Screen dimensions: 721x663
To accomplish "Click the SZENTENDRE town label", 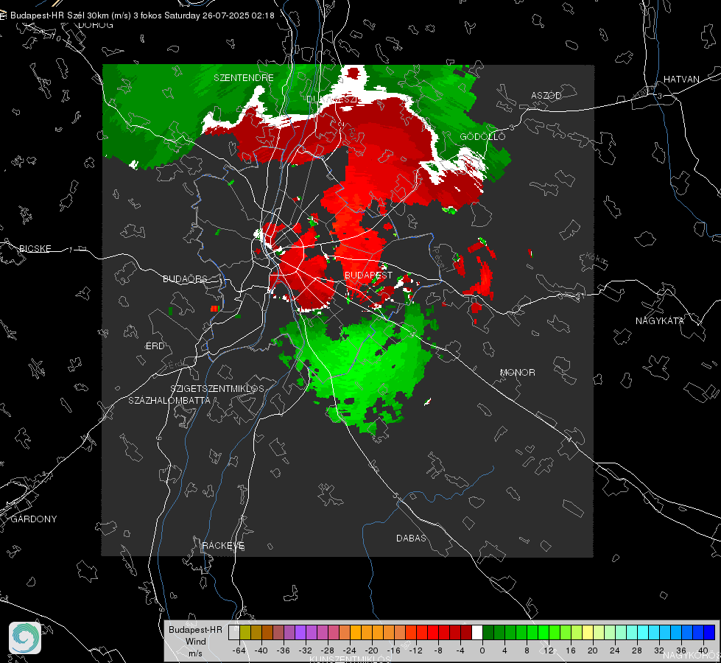I will (244, 78).
